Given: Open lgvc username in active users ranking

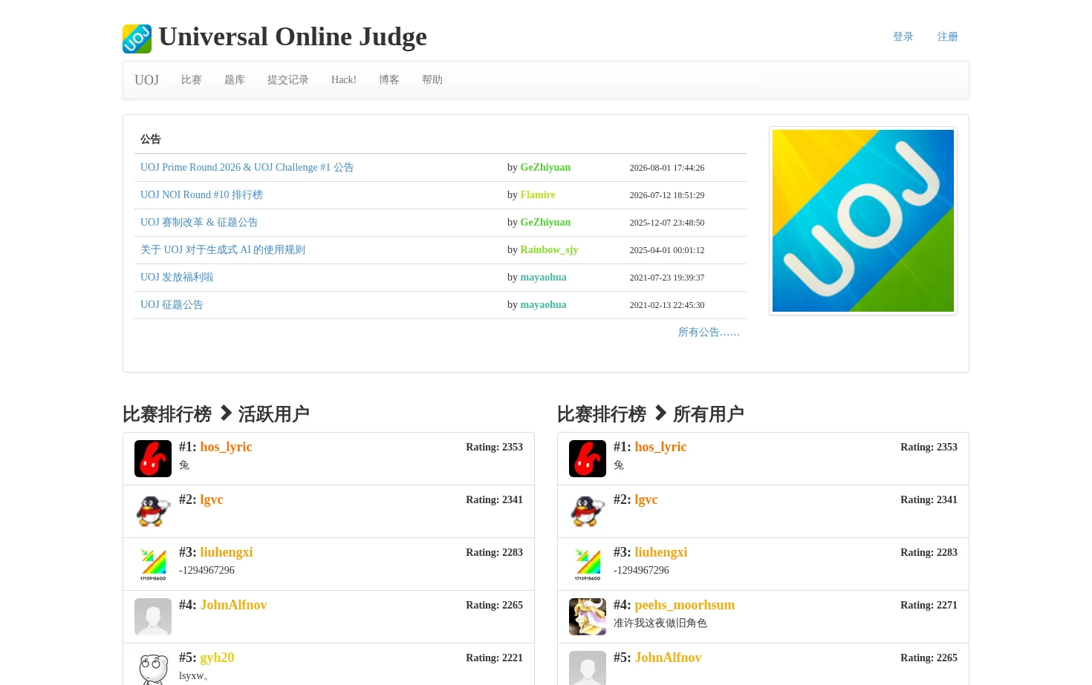Looking at the screenshot, I should click(212, 499).
